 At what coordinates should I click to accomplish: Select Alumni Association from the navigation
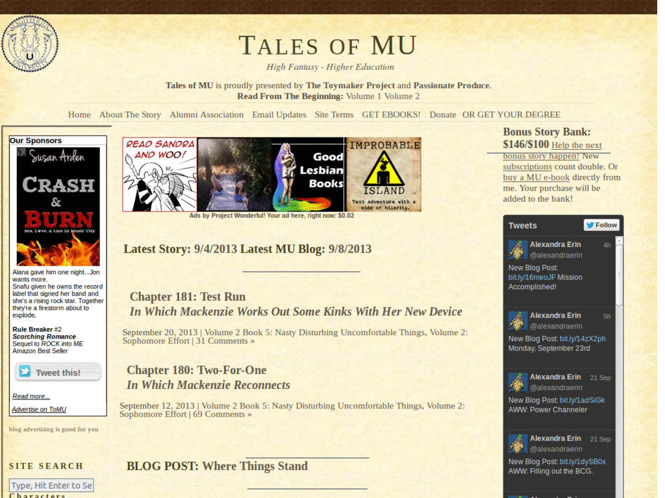[x=206, y=115]
